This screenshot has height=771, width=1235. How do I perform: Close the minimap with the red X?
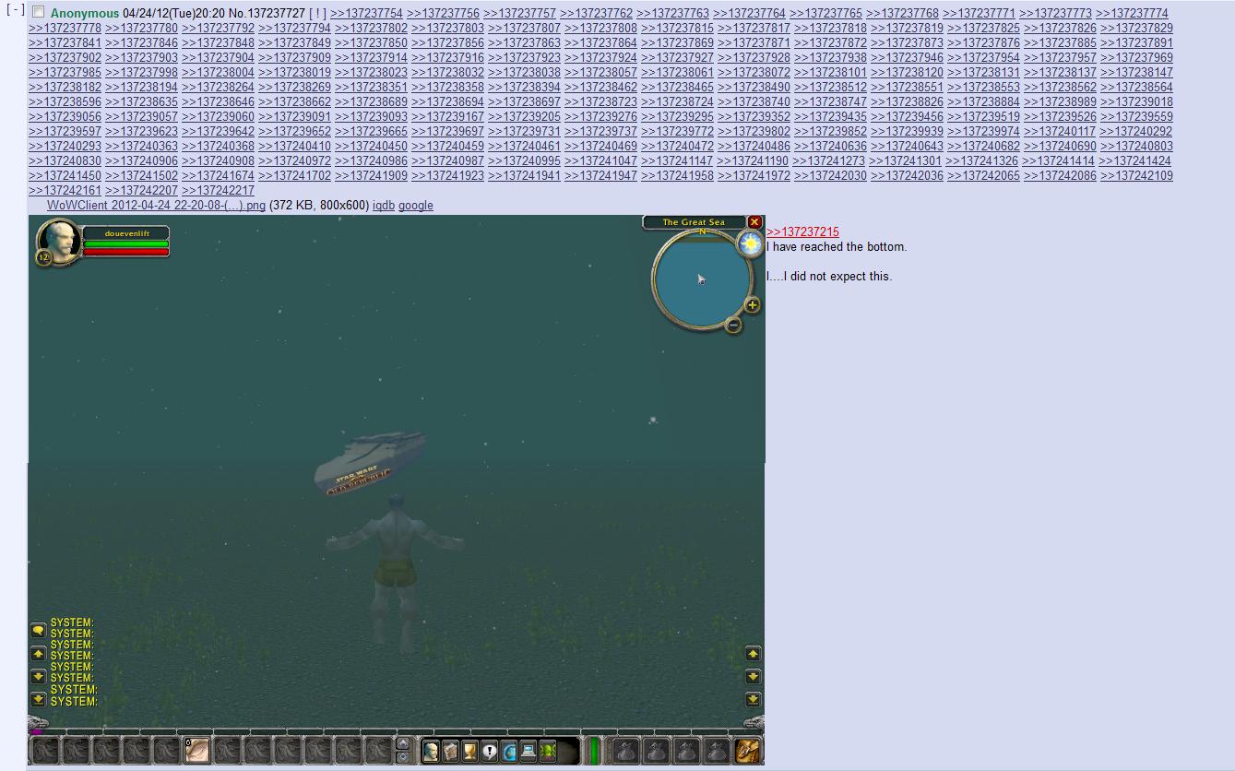click(754, 222)
